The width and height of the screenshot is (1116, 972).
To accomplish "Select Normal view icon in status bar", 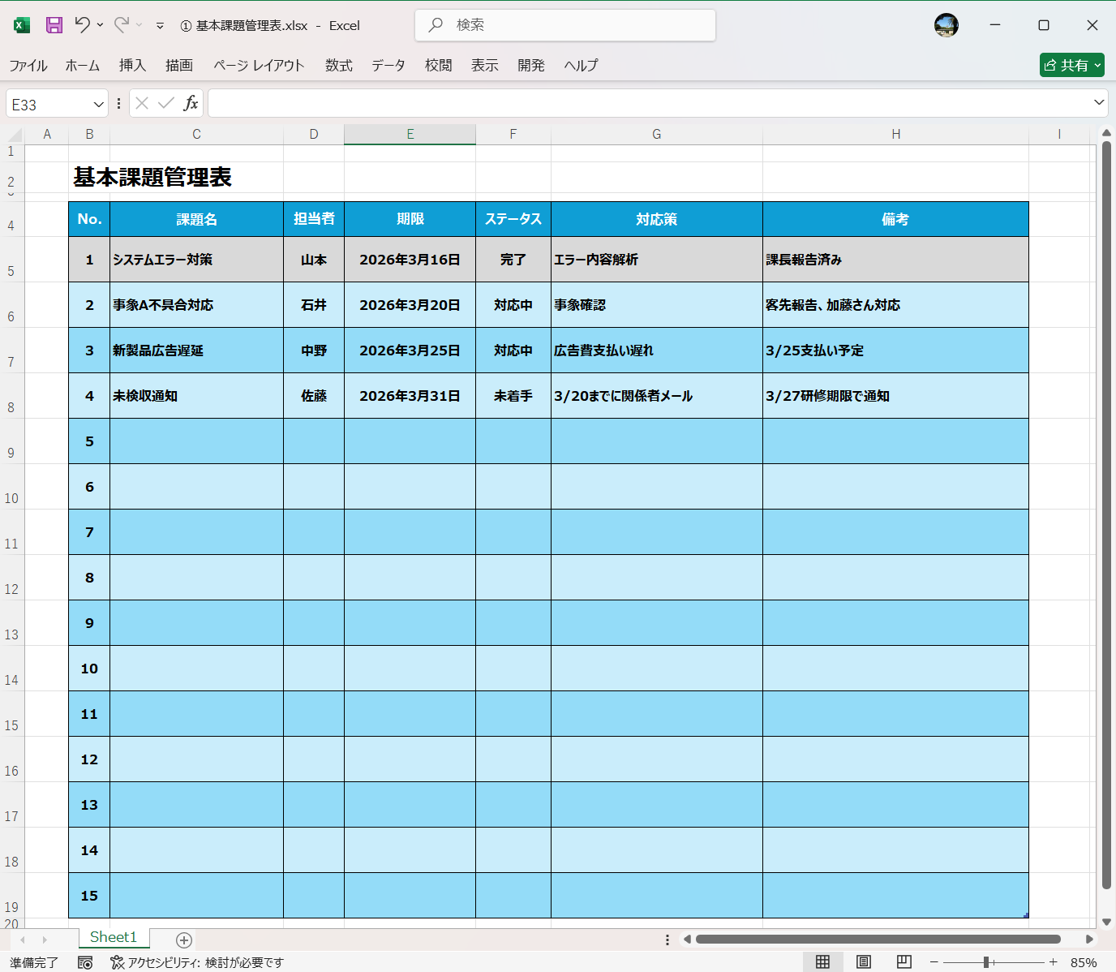I will pyautogui.click(x=823, y=961).
